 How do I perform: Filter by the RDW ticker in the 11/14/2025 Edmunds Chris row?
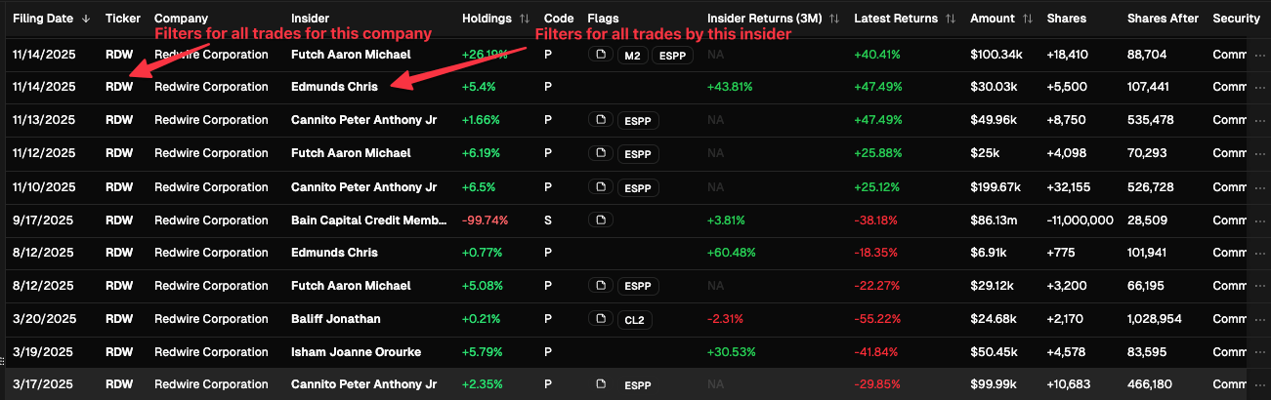point(119,87)
